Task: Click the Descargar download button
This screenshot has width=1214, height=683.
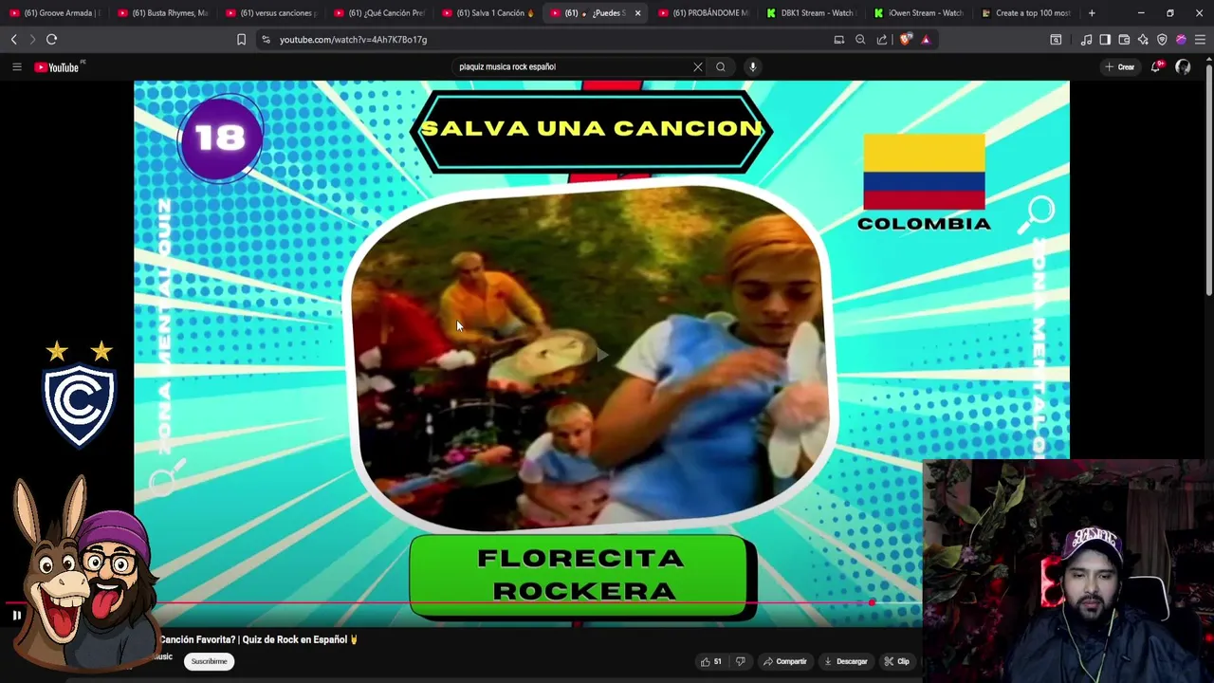Action: point(846,661)
